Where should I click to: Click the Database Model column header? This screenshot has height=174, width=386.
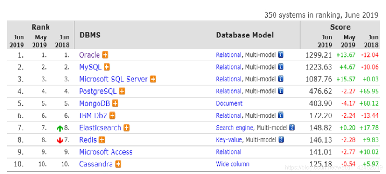click(245, 35)
